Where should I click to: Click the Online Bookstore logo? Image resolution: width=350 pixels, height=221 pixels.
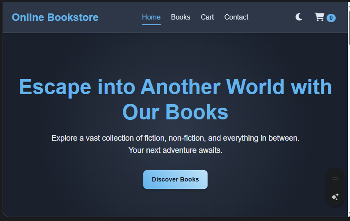55,17
